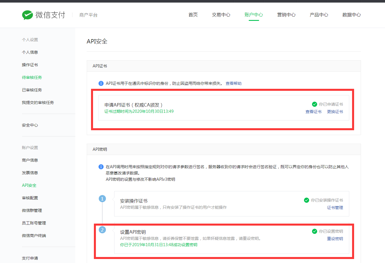Open the 查看帮助 help link
The height and width of the screenshot is (263, 385).
tap(234, 83)
